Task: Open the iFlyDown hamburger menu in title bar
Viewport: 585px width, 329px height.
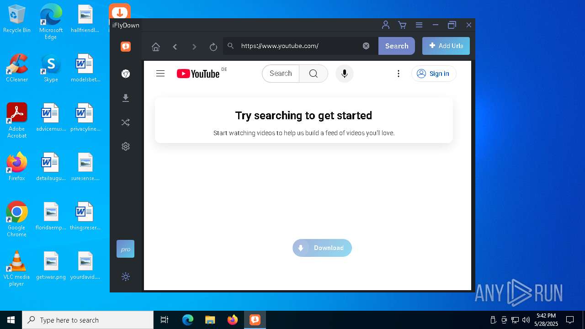Action: [419, 25]
